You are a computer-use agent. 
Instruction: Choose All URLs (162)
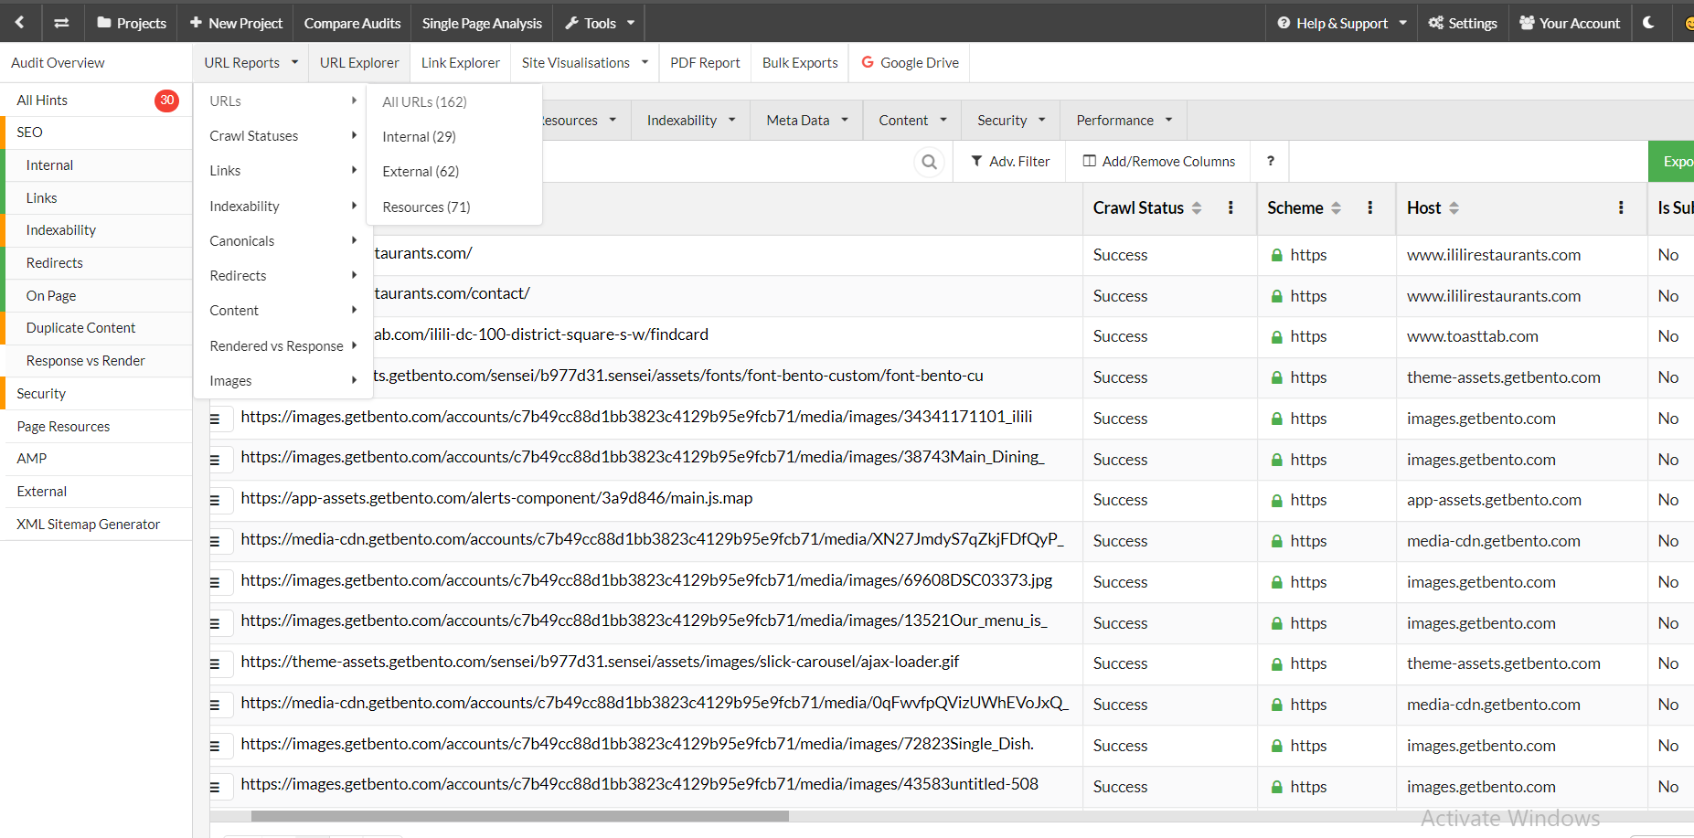(x=454, y=102)
